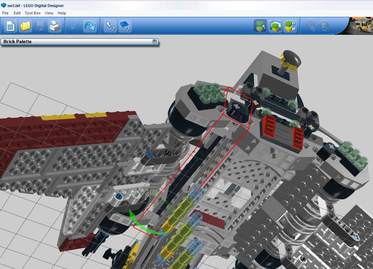The width and height of the screenshot is (373, 269).
Task: Open the help book icon
Action: 125,26
